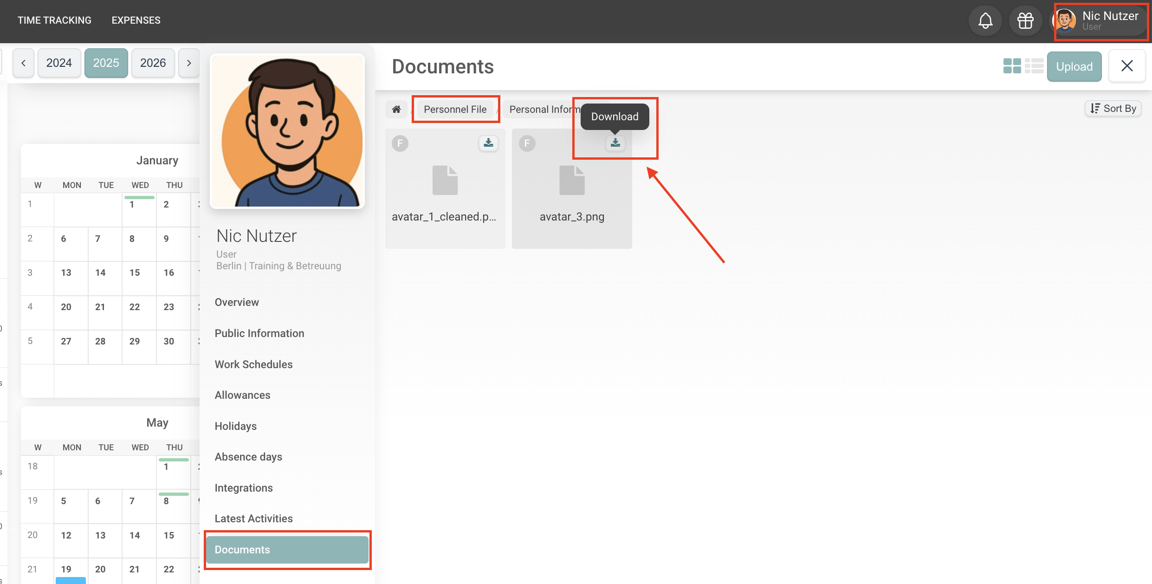Click the avatar_3.png file name

click(x=572, y=217)
